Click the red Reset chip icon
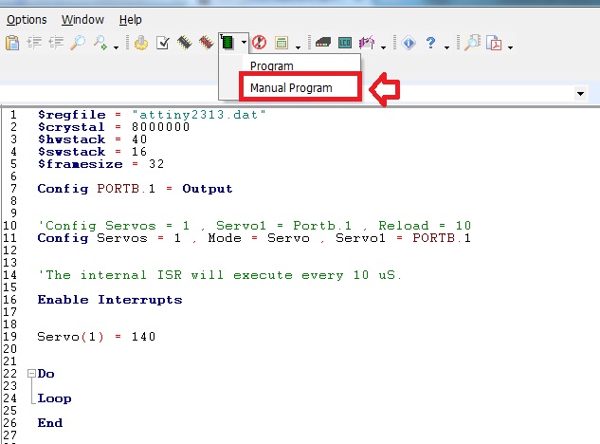600x444 pixels. [x=260, y=43]
